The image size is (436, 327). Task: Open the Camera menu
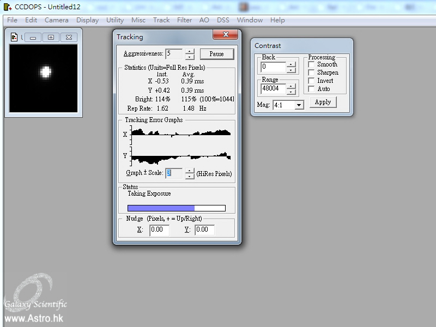(56, 20)
